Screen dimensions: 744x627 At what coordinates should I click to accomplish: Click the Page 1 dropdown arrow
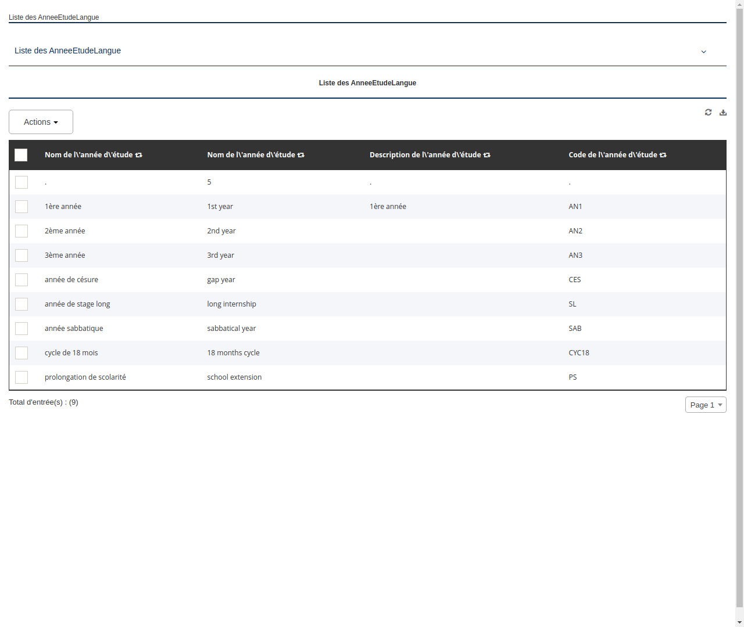click(719, 405)
